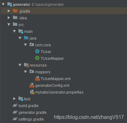Screen dimensions: 127x123
Task: Select the .idea folder name
Action: click(23, 18)
